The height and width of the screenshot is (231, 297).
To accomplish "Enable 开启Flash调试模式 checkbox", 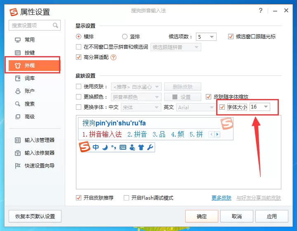I will click(x=126, y=198).
